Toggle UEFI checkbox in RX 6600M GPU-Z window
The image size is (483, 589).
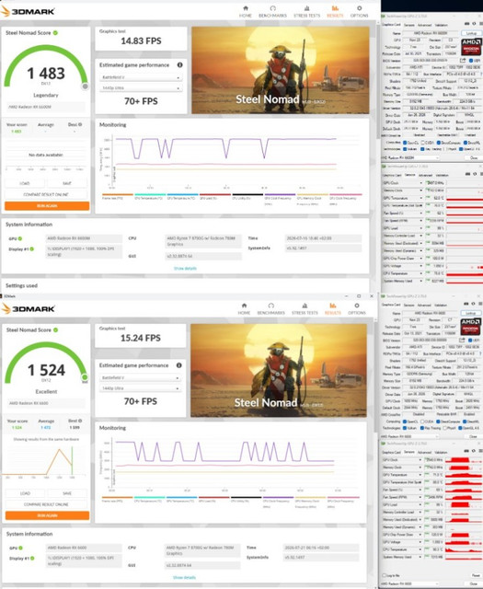click(471, 61)
